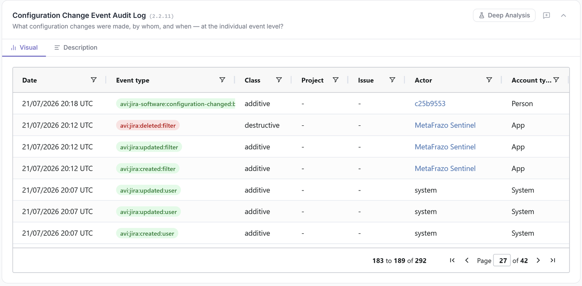Image resolution: width=582 pixels, height=286 pixels.
Task: Go to the first page
Action: click(x=452, y=260)
